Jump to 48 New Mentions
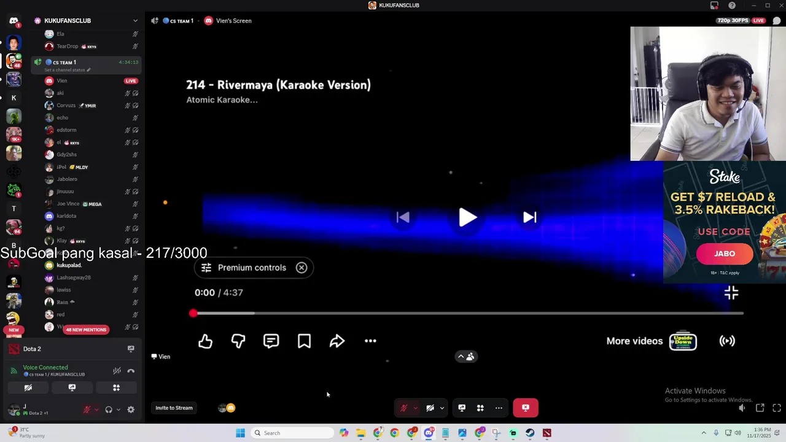Image resolution: width=786 pixels, height=442 pixels. pos(86,330)
